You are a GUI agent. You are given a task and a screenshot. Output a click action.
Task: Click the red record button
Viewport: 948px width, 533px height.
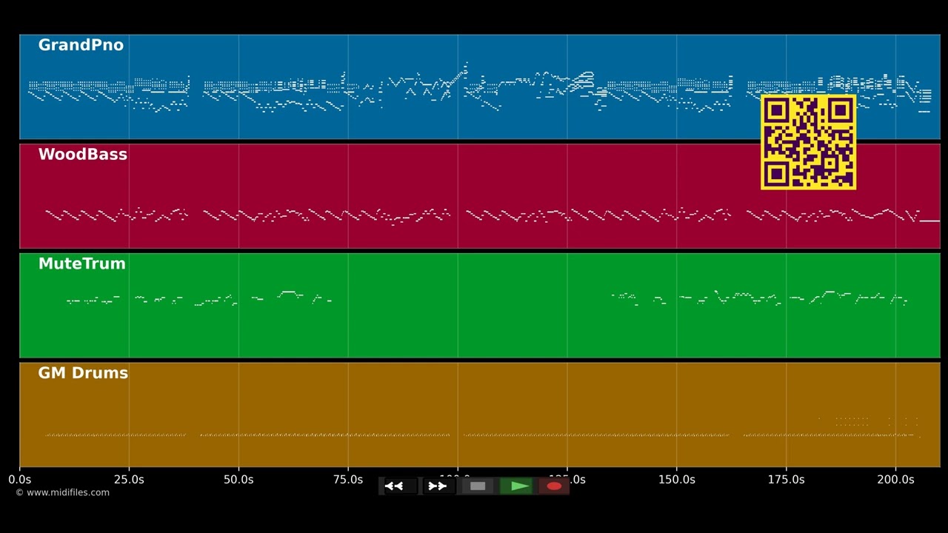click(x=554, y=486)
